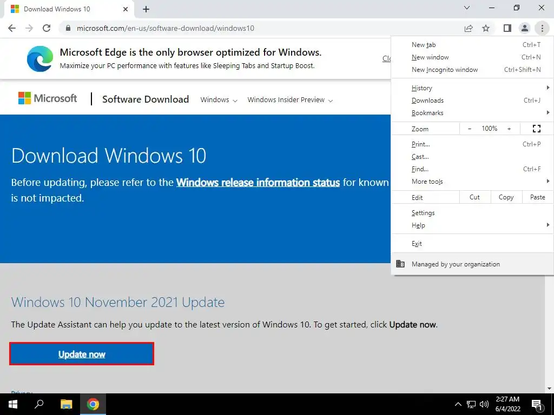Open Settings from the Chrome menu
This screenshot has width=554, height=415.
(x=472, y=213)
